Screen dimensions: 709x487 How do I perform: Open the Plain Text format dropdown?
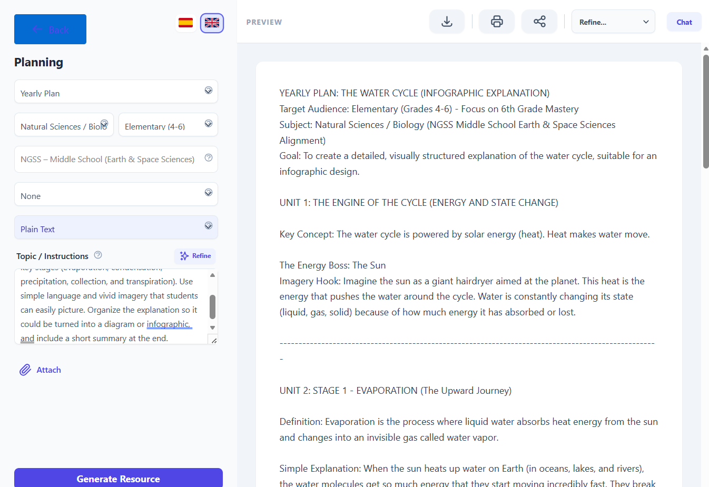[x=116, y=228]
